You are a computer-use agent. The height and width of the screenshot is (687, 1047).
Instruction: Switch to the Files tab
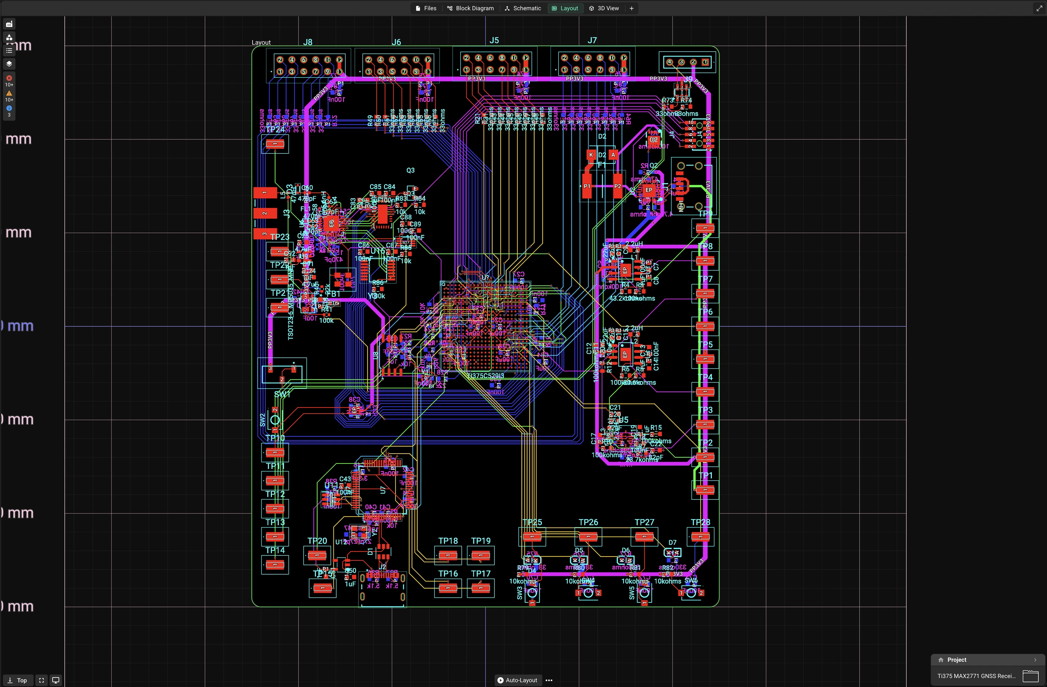click(x=426, y=8)
